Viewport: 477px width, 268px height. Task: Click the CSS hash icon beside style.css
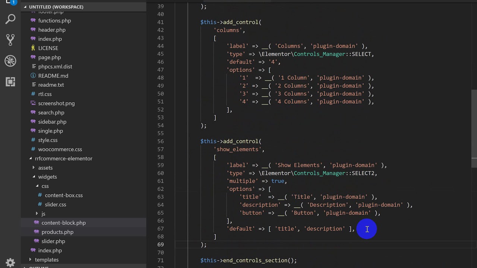(33, 140)
